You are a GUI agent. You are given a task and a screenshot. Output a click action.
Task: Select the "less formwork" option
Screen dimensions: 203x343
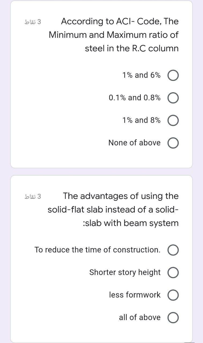point(173,295)
